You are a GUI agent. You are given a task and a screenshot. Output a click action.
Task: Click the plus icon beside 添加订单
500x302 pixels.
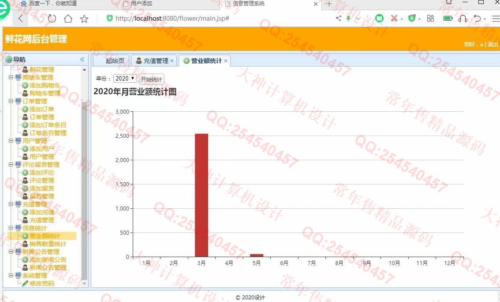tap(25, 109)
